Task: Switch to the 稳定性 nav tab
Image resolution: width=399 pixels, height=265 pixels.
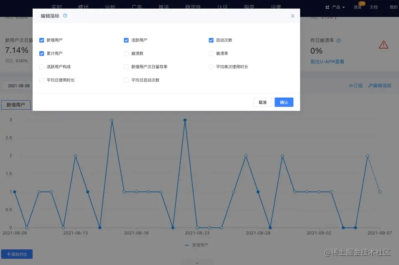Action: pyautogui.click(x=193, y=7)
